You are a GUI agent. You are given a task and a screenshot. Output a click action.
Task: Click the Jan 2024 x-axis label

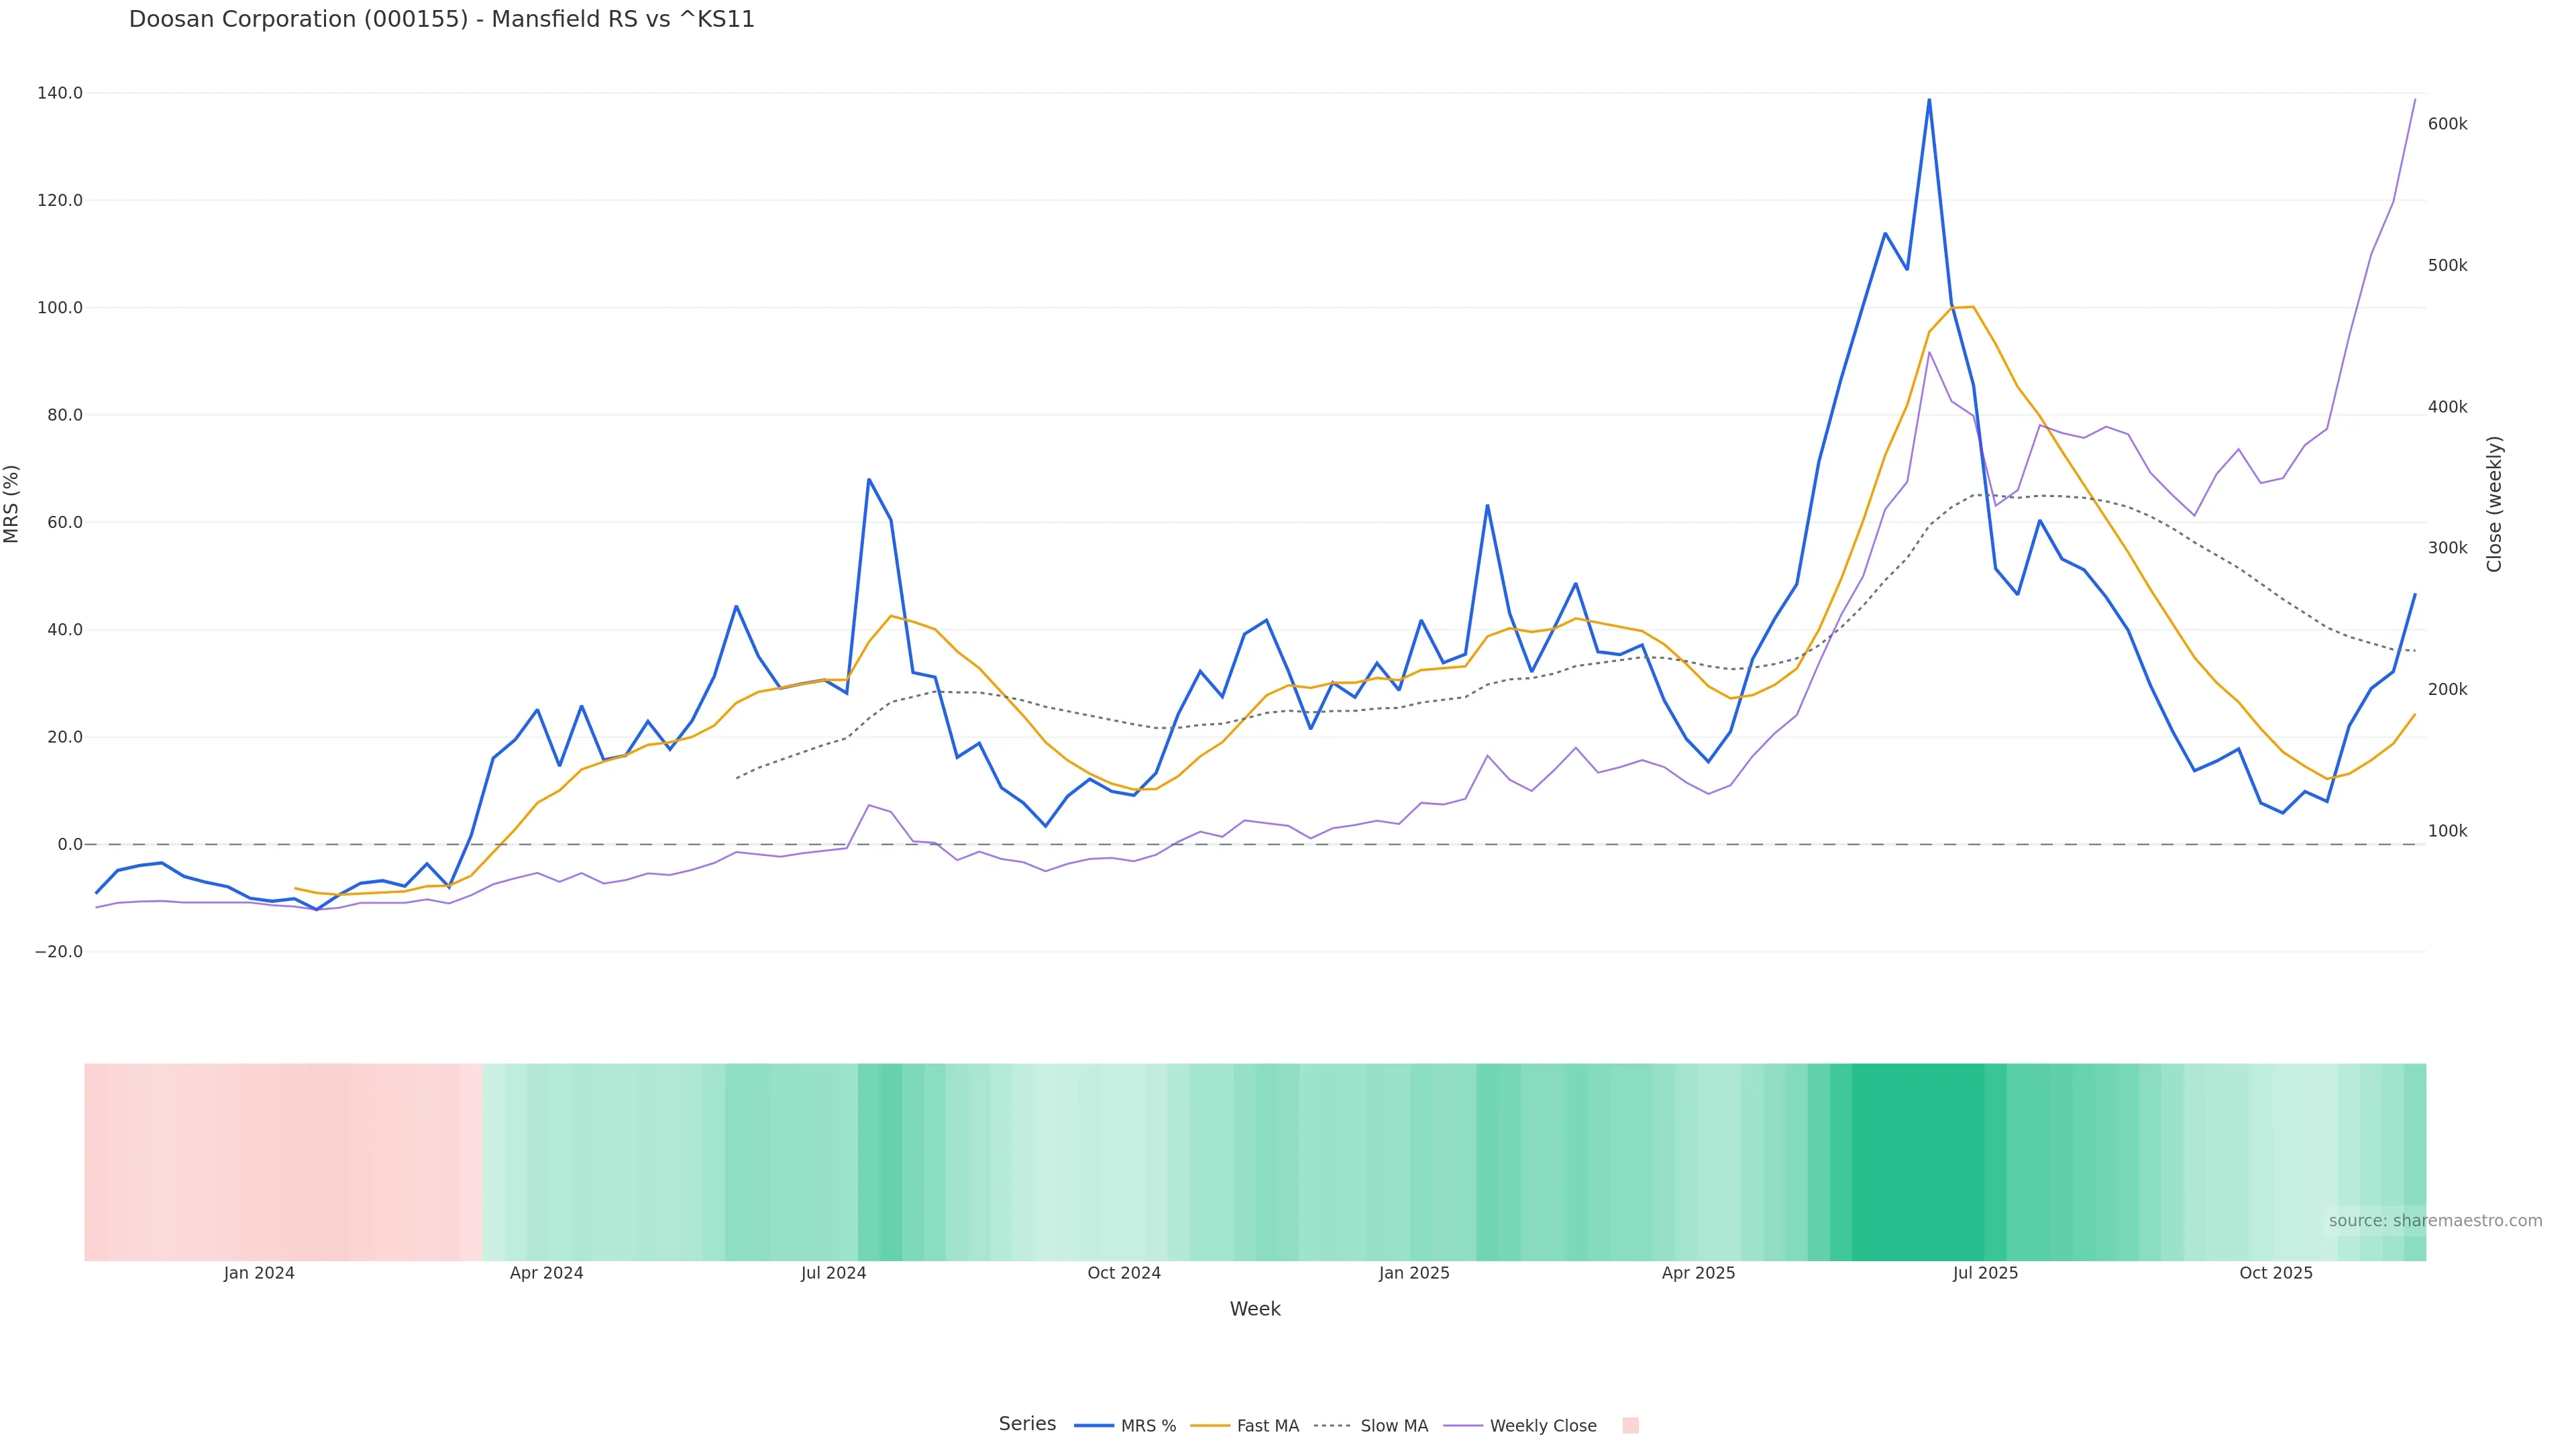pyautogui.click(x=259, y=1273)
